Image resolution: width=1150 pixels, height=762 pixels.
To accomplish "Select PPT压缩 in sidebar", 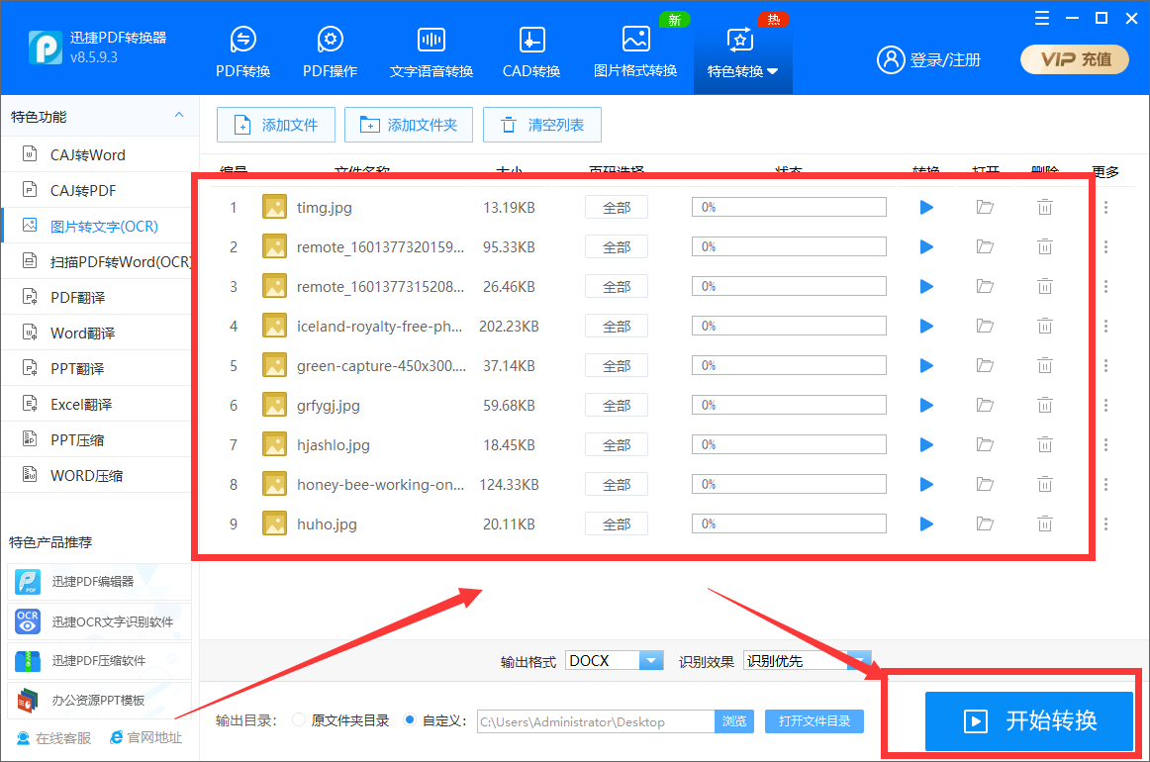I will (100, 439).
